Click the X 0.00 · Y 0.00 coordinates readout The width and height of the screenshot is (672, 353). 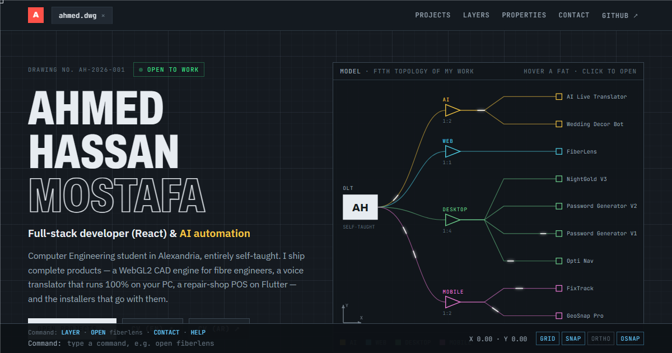[x=498, y=339]
